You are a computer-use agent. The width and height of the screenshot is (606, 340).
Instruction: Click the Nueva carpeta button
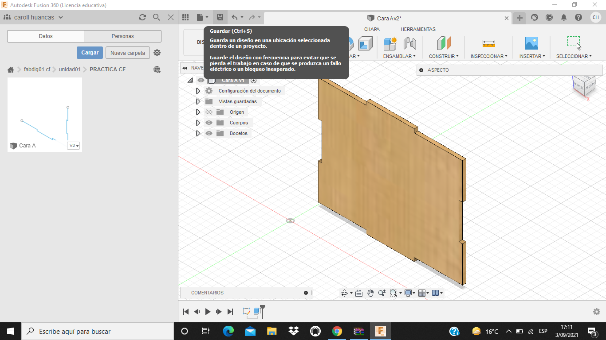(x=128, y=53)
